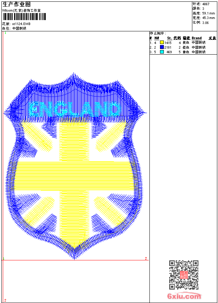The width and height of the screenshot is (218, 303).
Task: Open the 6xiu.com watermark link
Action: 184,296
